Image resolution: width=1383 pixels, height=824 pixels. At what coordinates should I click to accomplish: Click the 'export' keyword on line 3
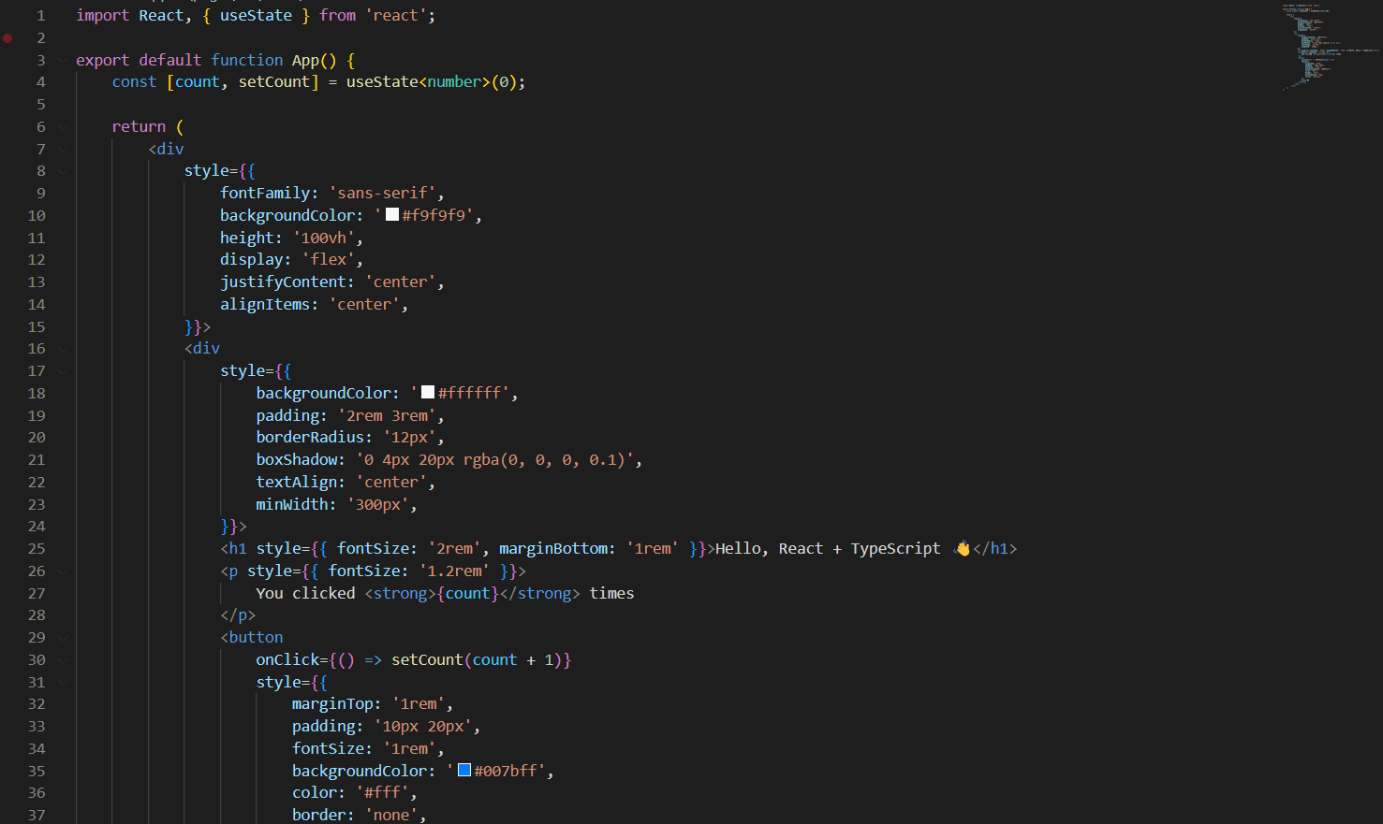103,61
